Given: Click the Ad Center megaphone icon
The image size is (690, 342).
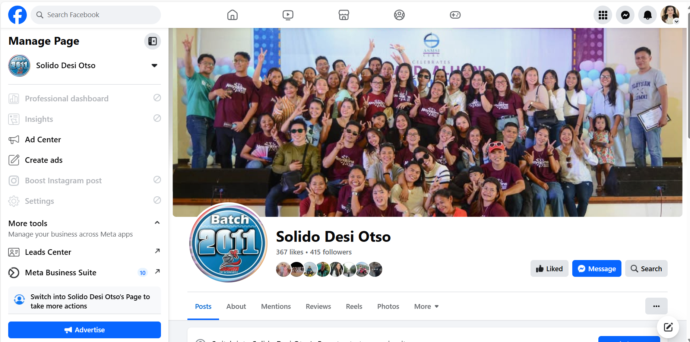Looking at the screenshot, I should pyautogui.click(x=14, y=140).
